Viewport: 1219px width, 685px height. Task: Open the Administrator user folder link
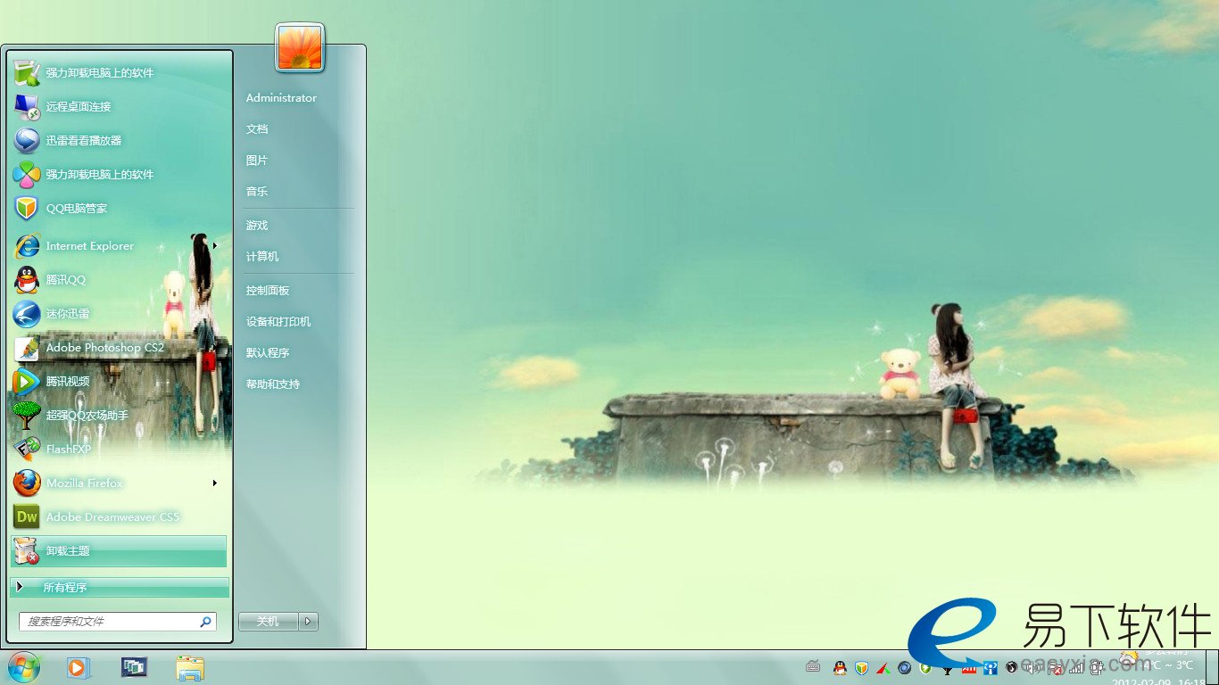click(281, 98)
